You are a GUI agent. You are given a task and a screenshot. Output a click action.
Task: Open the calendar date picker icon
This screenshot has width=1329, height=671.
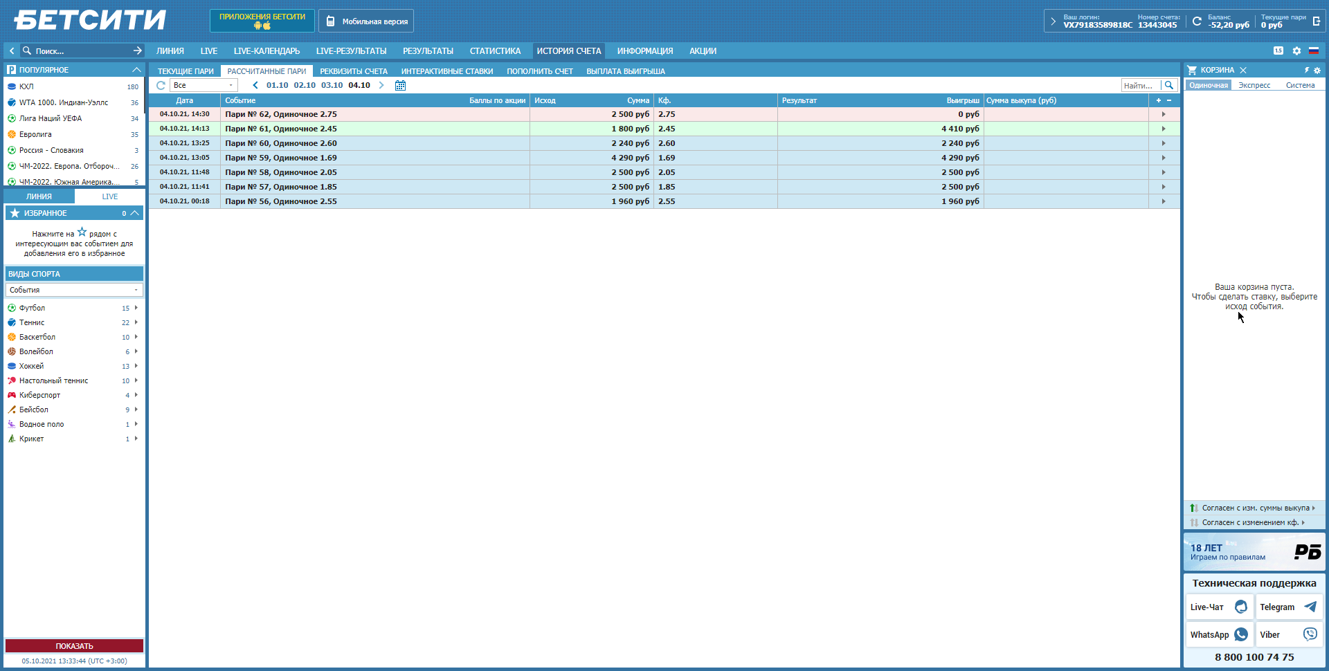[x=400, y=85]
